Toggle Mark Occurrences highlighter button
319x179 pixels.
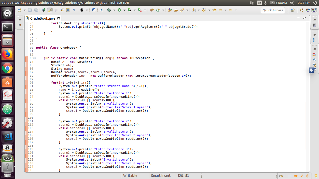click(50, 10)
